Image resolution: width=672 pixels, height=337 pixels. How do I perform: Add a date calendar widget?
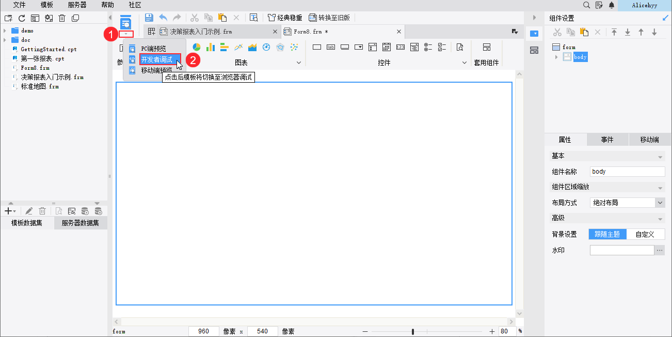[387, 47]
